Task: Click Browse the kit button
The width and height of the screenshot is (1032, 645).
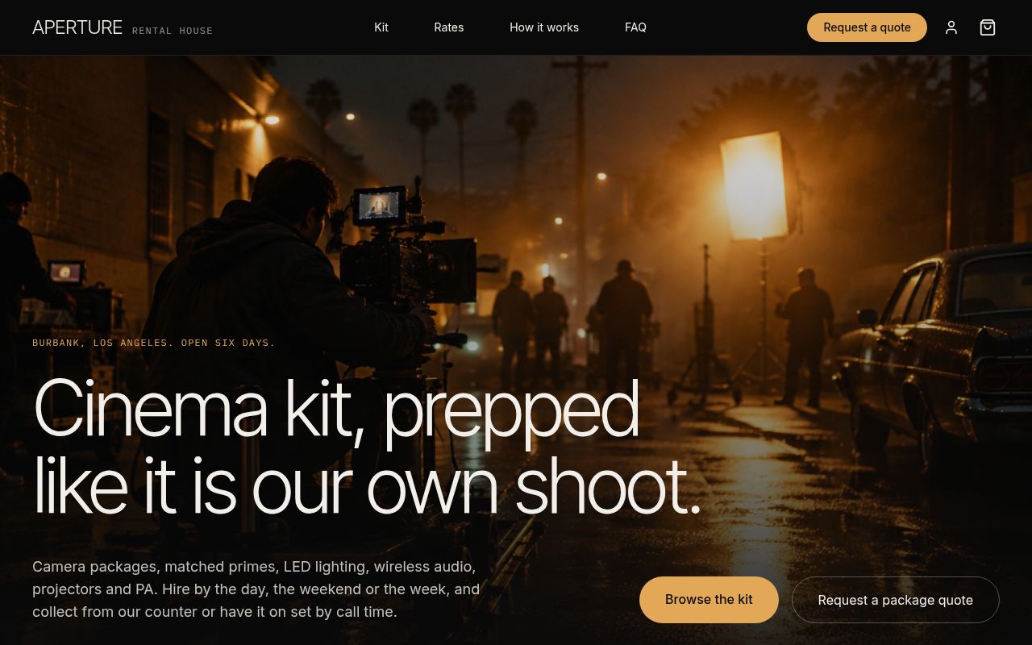Action: [x=709, y=600]
